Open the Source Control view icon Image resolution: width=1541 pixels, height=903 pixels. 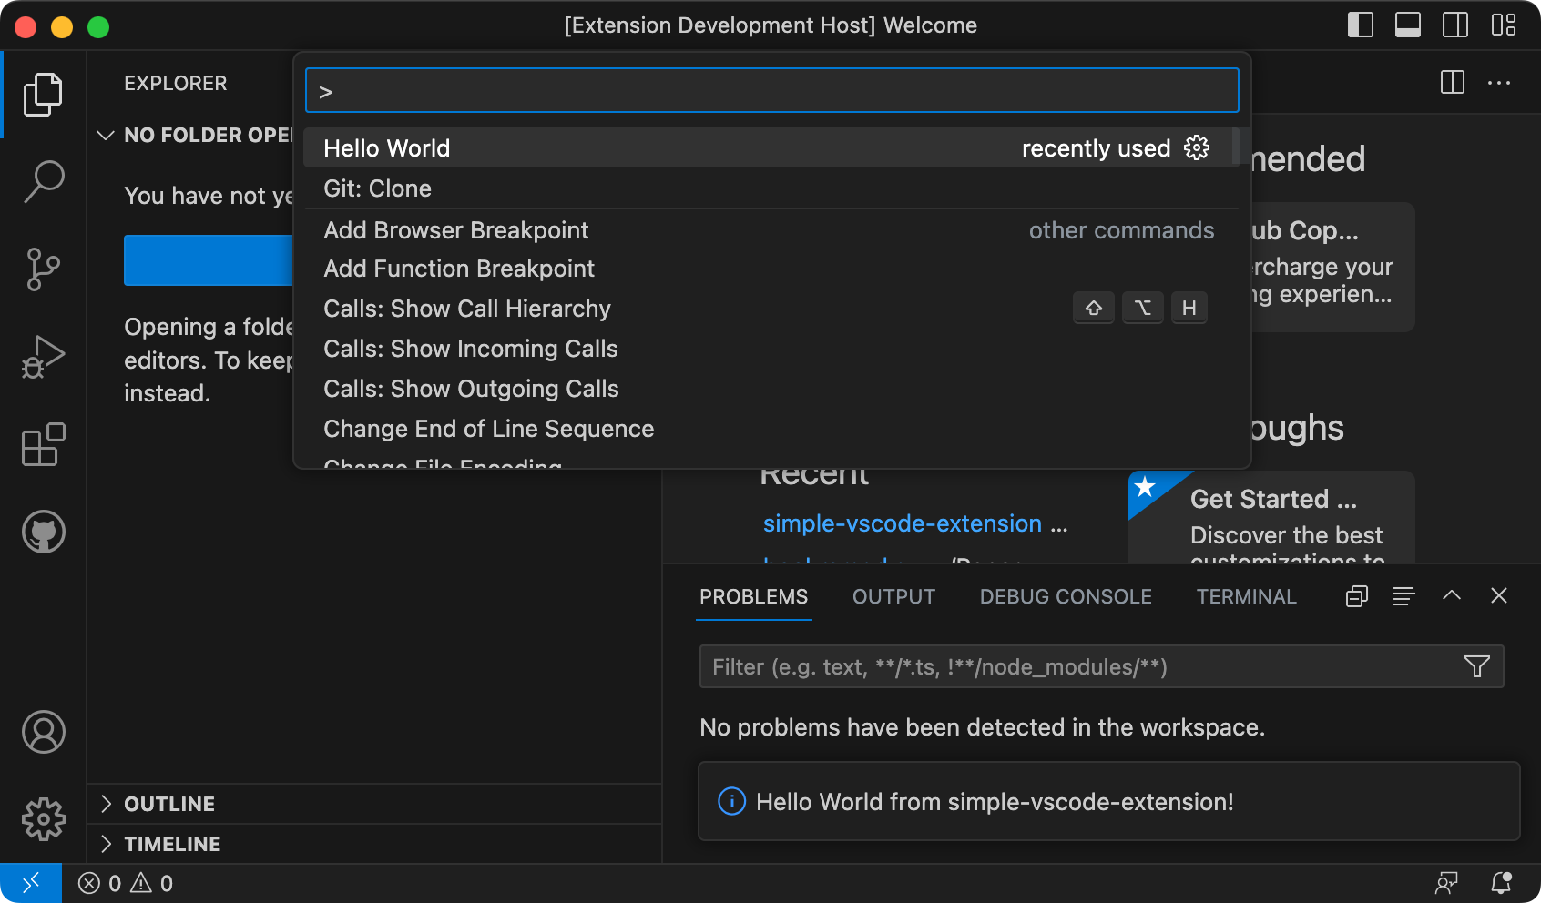click(x=43, y=269)
